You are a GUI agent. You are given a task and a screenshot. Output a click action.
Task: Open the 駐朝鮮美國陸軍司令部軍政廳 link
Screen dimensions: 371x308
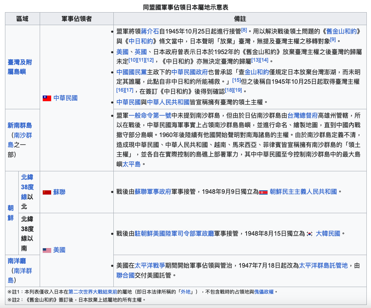point(174,234)
